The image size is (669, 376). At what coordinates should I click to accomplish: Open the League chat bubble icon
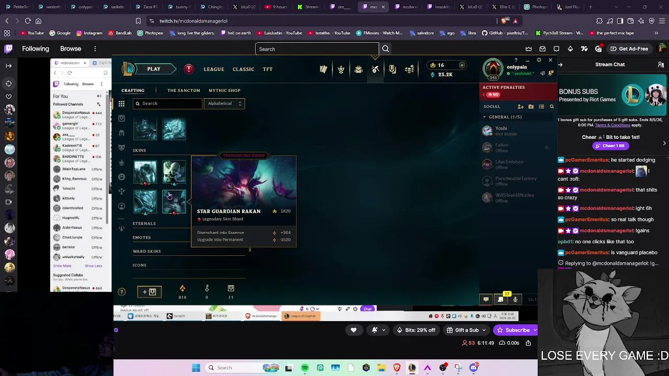point(486,300)
